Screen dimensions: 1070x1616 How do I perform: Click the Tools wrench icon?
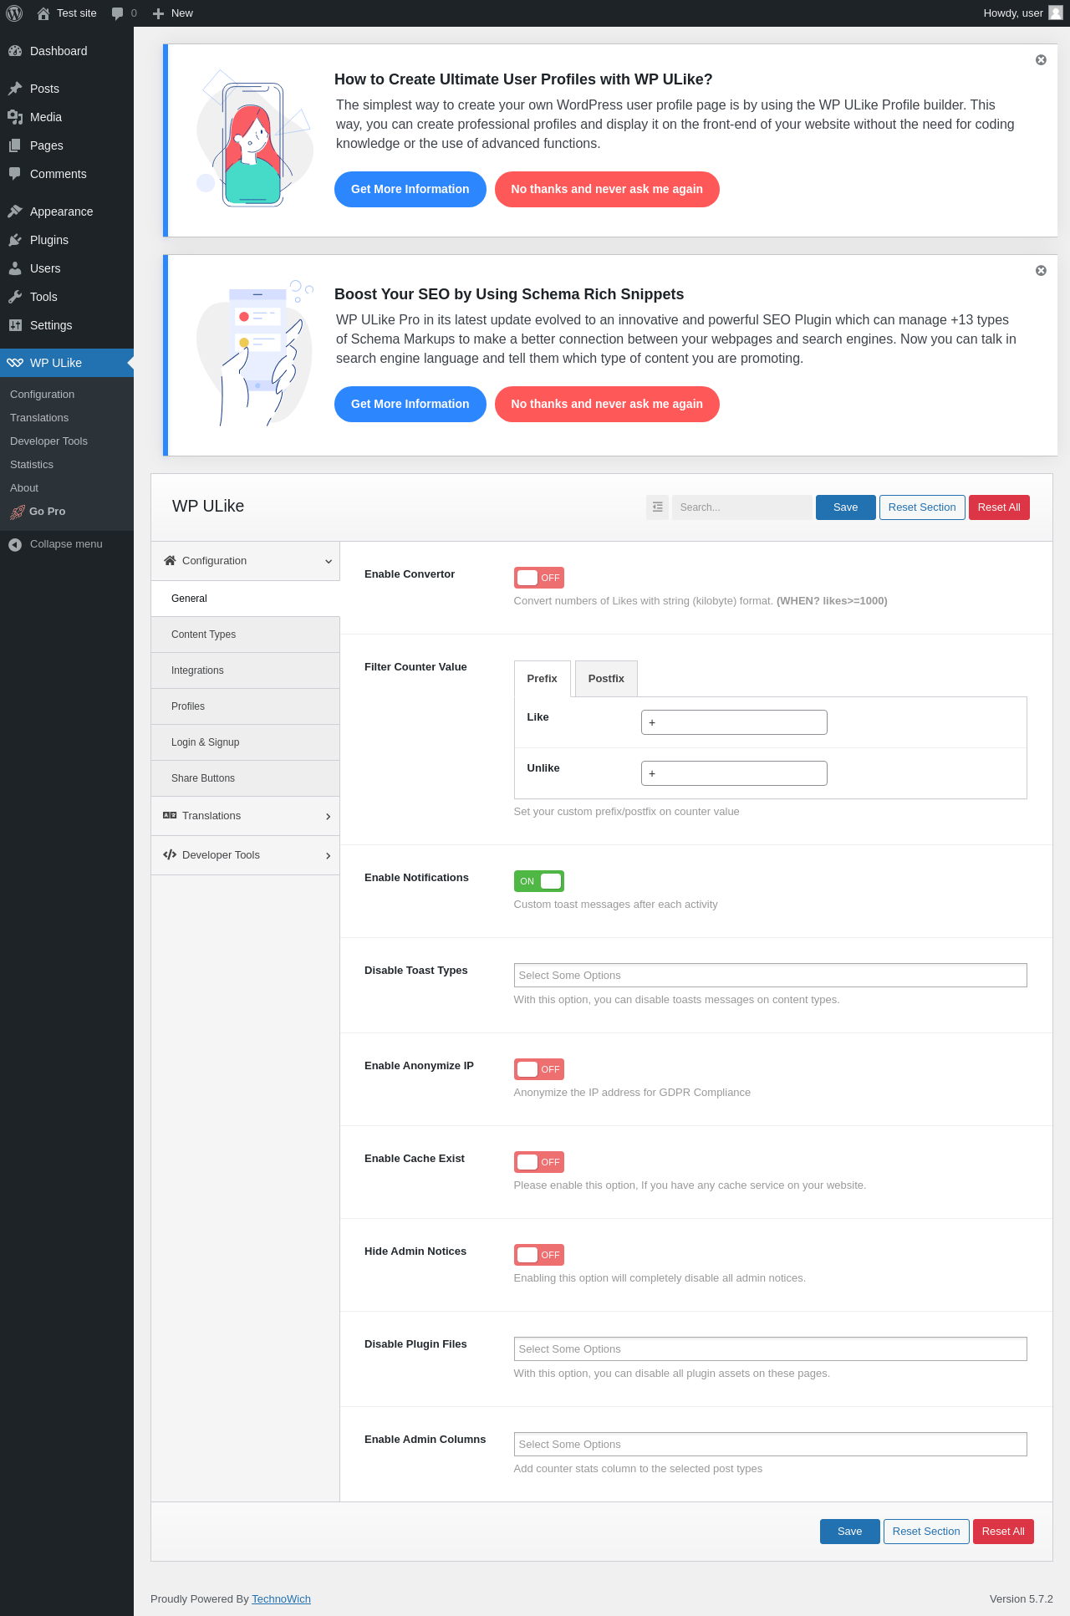(x=15, y=297)
